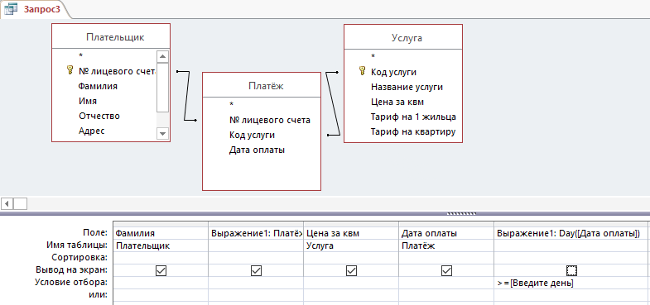Click the left arrow of the horizontal scrollbar
650x305 pixels.
[7, 203]
